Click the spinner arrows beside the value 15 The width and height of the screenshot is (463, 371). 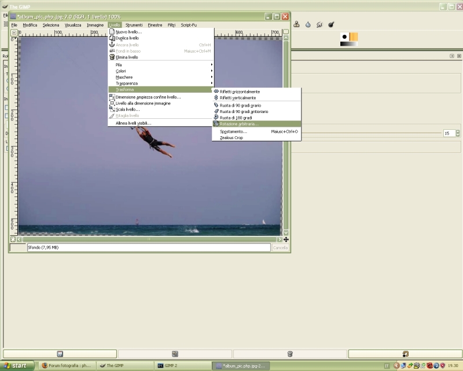[x=458, y=133]
